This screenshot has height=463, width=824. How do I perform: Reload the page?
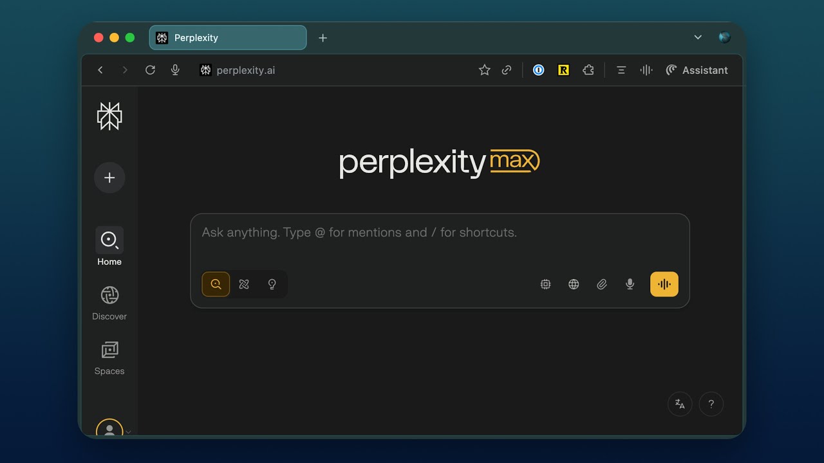pyautogui.click(x=150, y=70)
